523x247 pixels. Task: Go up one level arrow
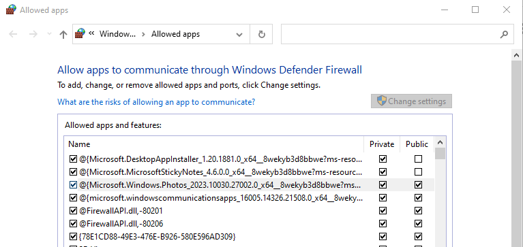pos(63,34)
